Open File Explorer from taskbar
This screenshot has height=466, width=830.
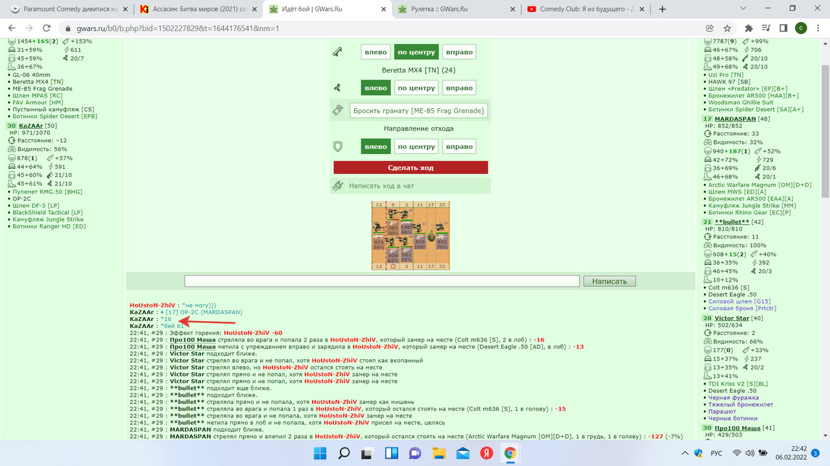click(438, 452)
